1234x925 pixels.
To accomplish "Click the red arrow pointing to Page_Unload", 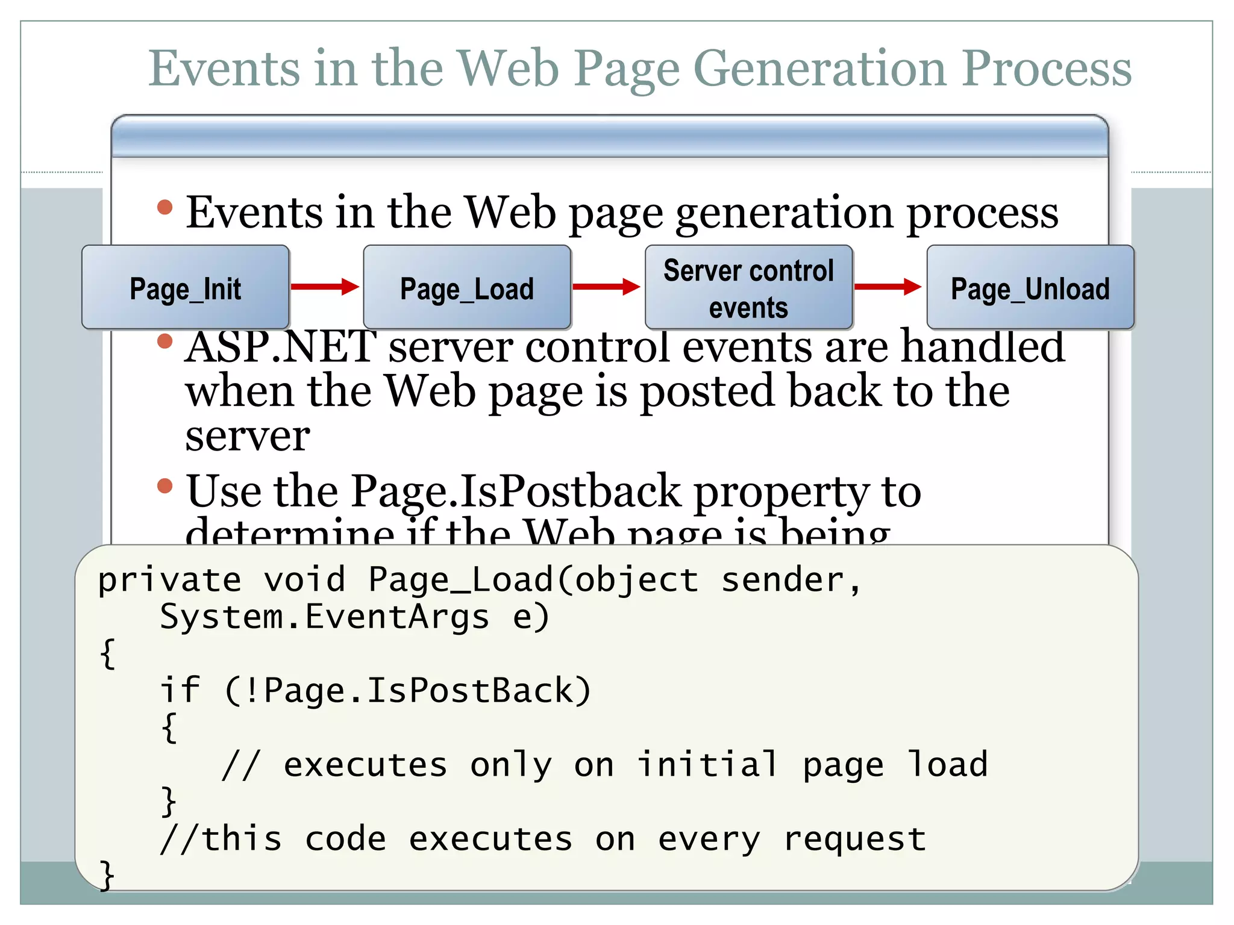I will [888, 287].
